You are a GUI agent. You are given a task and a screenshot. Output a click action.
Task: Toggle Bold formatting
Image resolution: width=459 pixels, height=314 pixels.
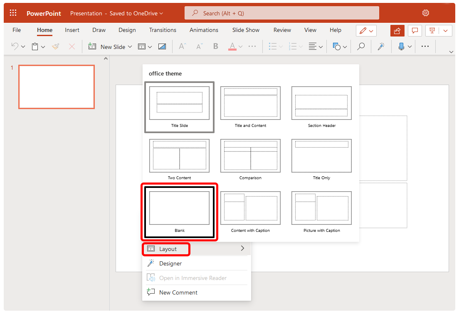point(215,46)
